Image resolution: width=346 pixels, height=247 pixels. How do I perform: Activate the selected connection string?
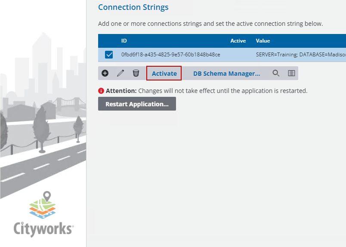click(x=164, y=73)
